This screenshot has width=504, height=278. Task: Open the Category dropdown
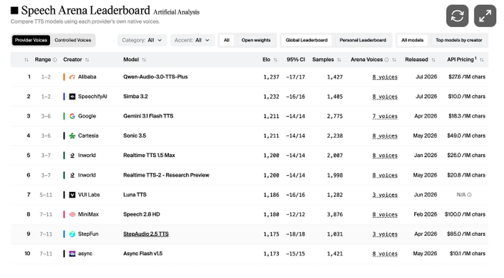pyautogui.click(x=142, y=40)
